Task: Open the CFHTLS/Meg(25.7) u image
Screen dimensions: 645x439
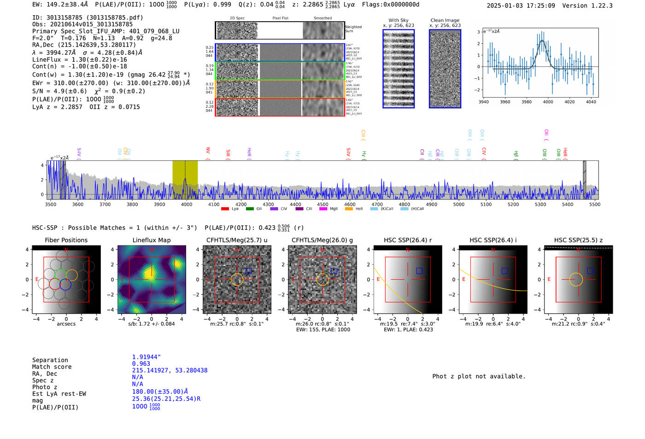Action: pos(237,280)
